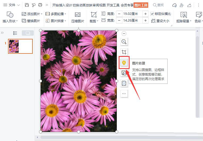Image resolution: width=203 pixels, height=141 pixels.
Task: Open the 会员专享 tab
Action: click(x=127, y=5)
